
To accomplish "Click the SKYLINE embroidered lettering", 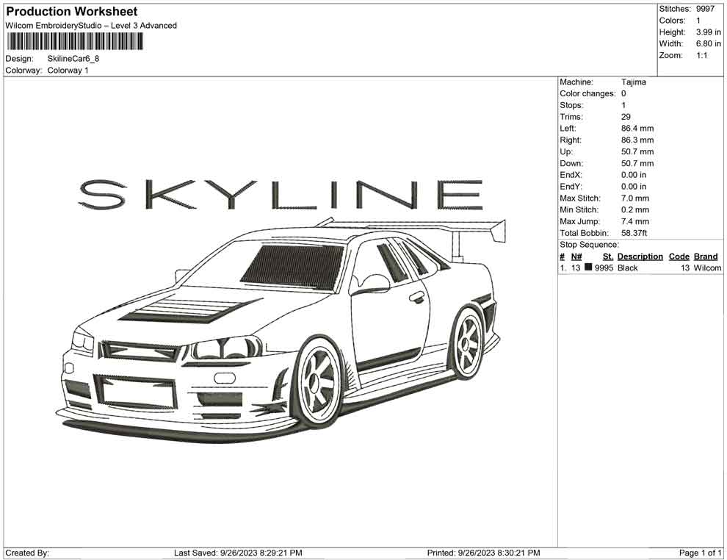I will [x=281, y=195].
